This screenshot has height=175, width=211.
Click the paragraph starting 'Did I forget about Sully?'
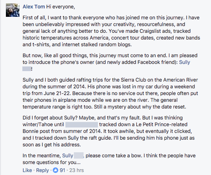point(108,131)
